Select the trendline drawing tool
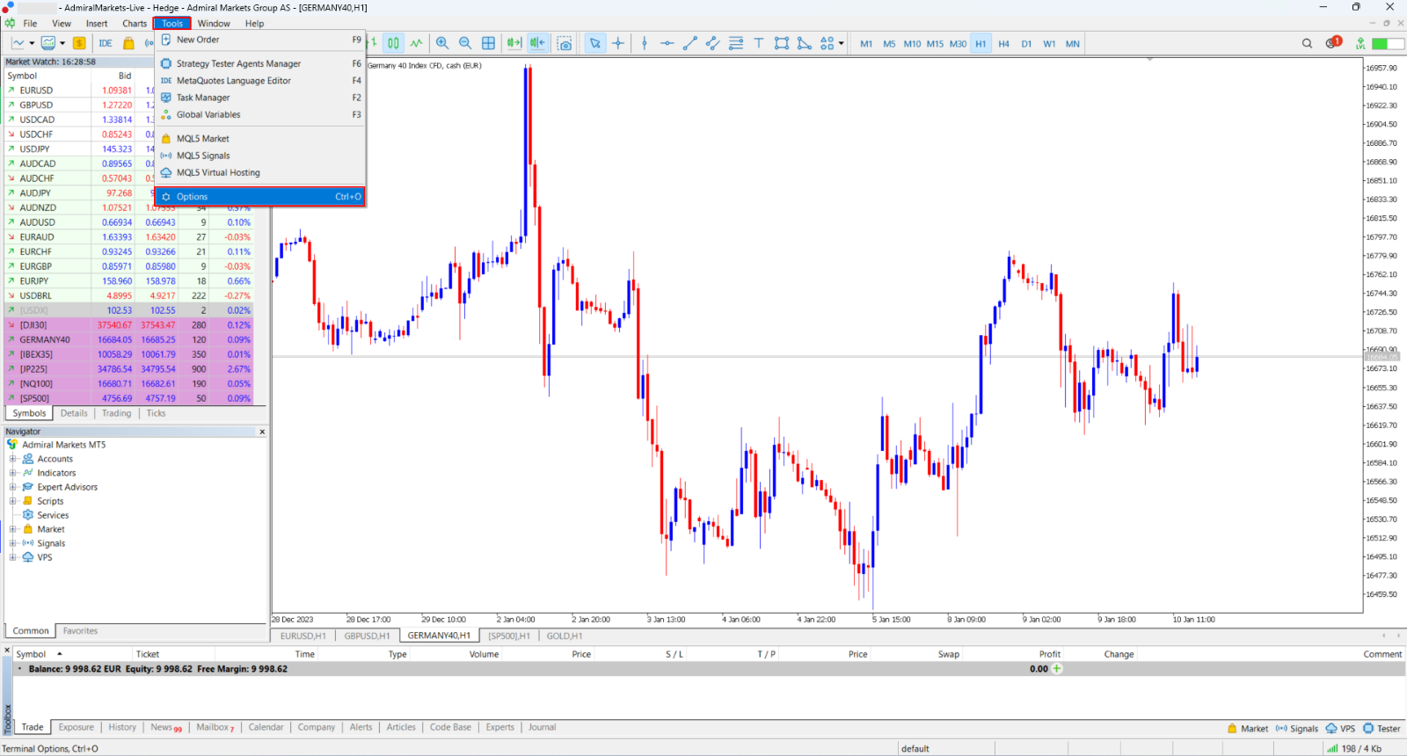Screen dimensions: 1407x756 (x=690, y=43)
